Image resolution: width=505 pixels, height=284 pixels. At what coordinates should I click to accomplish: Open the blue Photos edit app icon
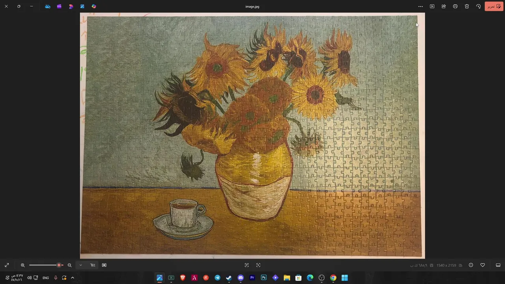click(x=82, y=6)
